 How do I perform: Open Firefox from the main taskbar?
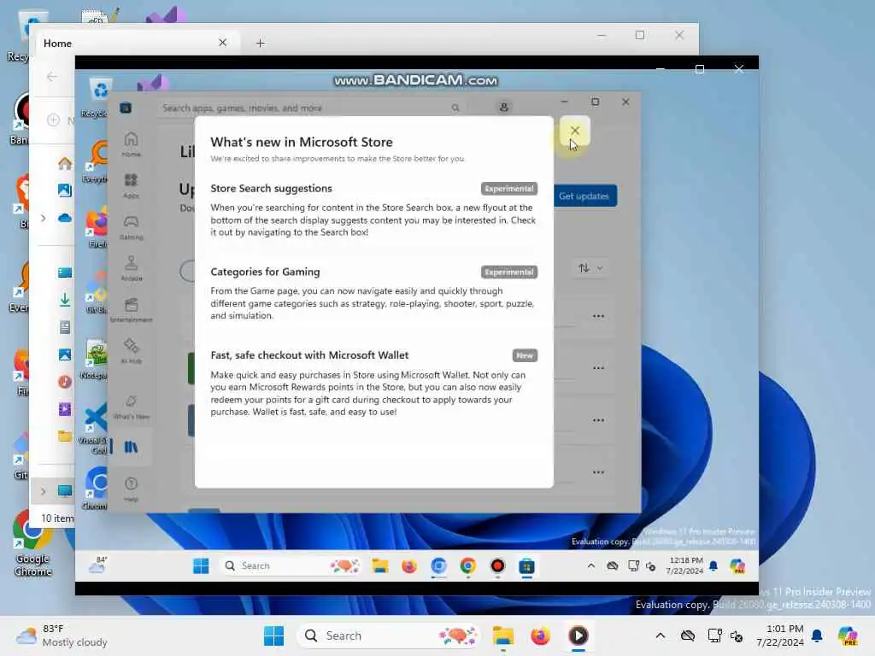point(541,635)
